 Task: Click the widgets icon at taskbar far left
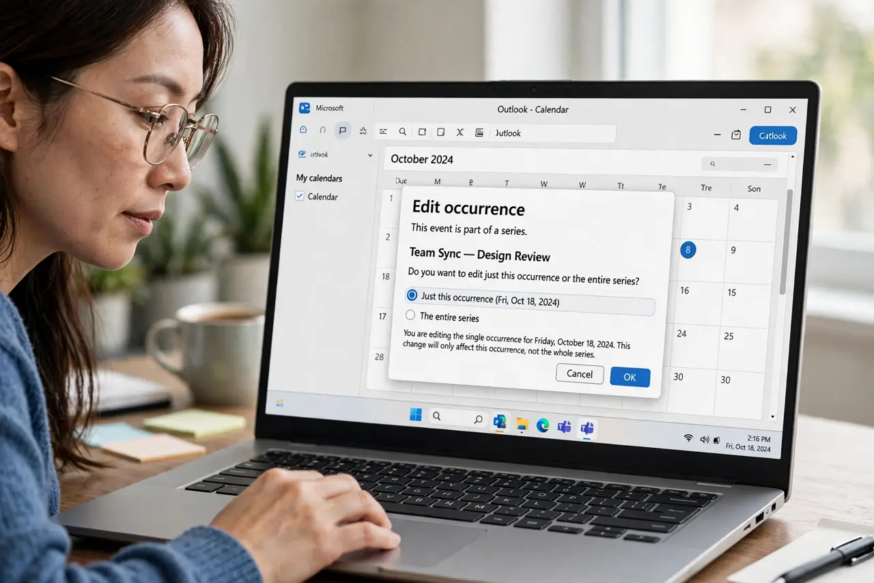coord(279,402)
